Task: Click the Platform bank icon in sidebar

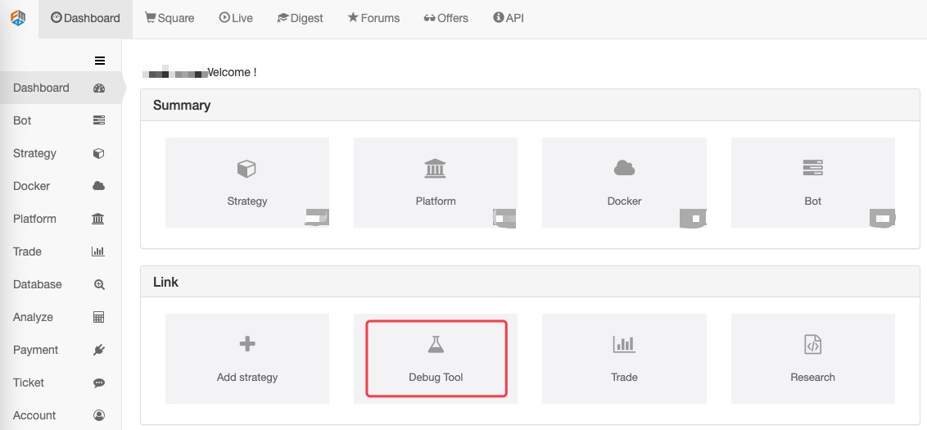Action: [x=99, y=219]
